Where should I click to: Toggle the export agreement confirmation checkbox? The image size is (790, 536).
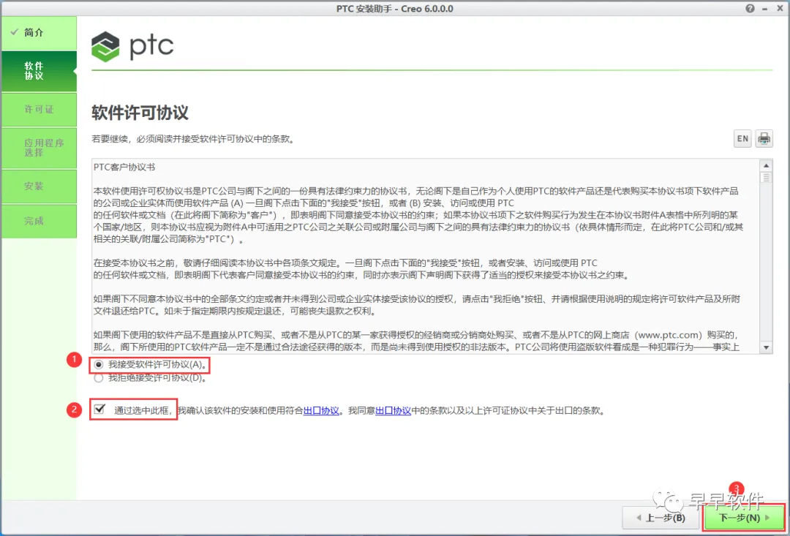coord(99,409)
